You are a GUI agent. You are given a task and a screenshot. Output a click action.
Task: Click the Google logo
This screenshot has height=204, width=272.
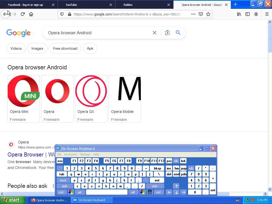tap(19, 33)
